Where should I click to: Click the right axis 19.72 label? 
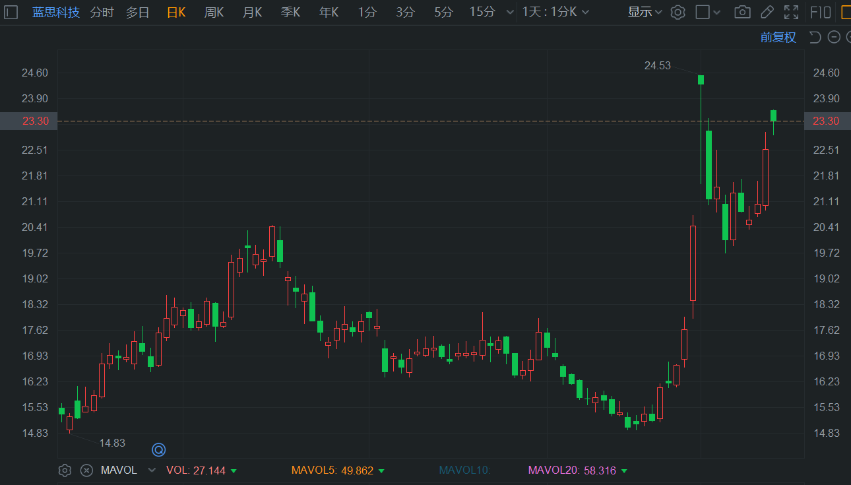827,253
